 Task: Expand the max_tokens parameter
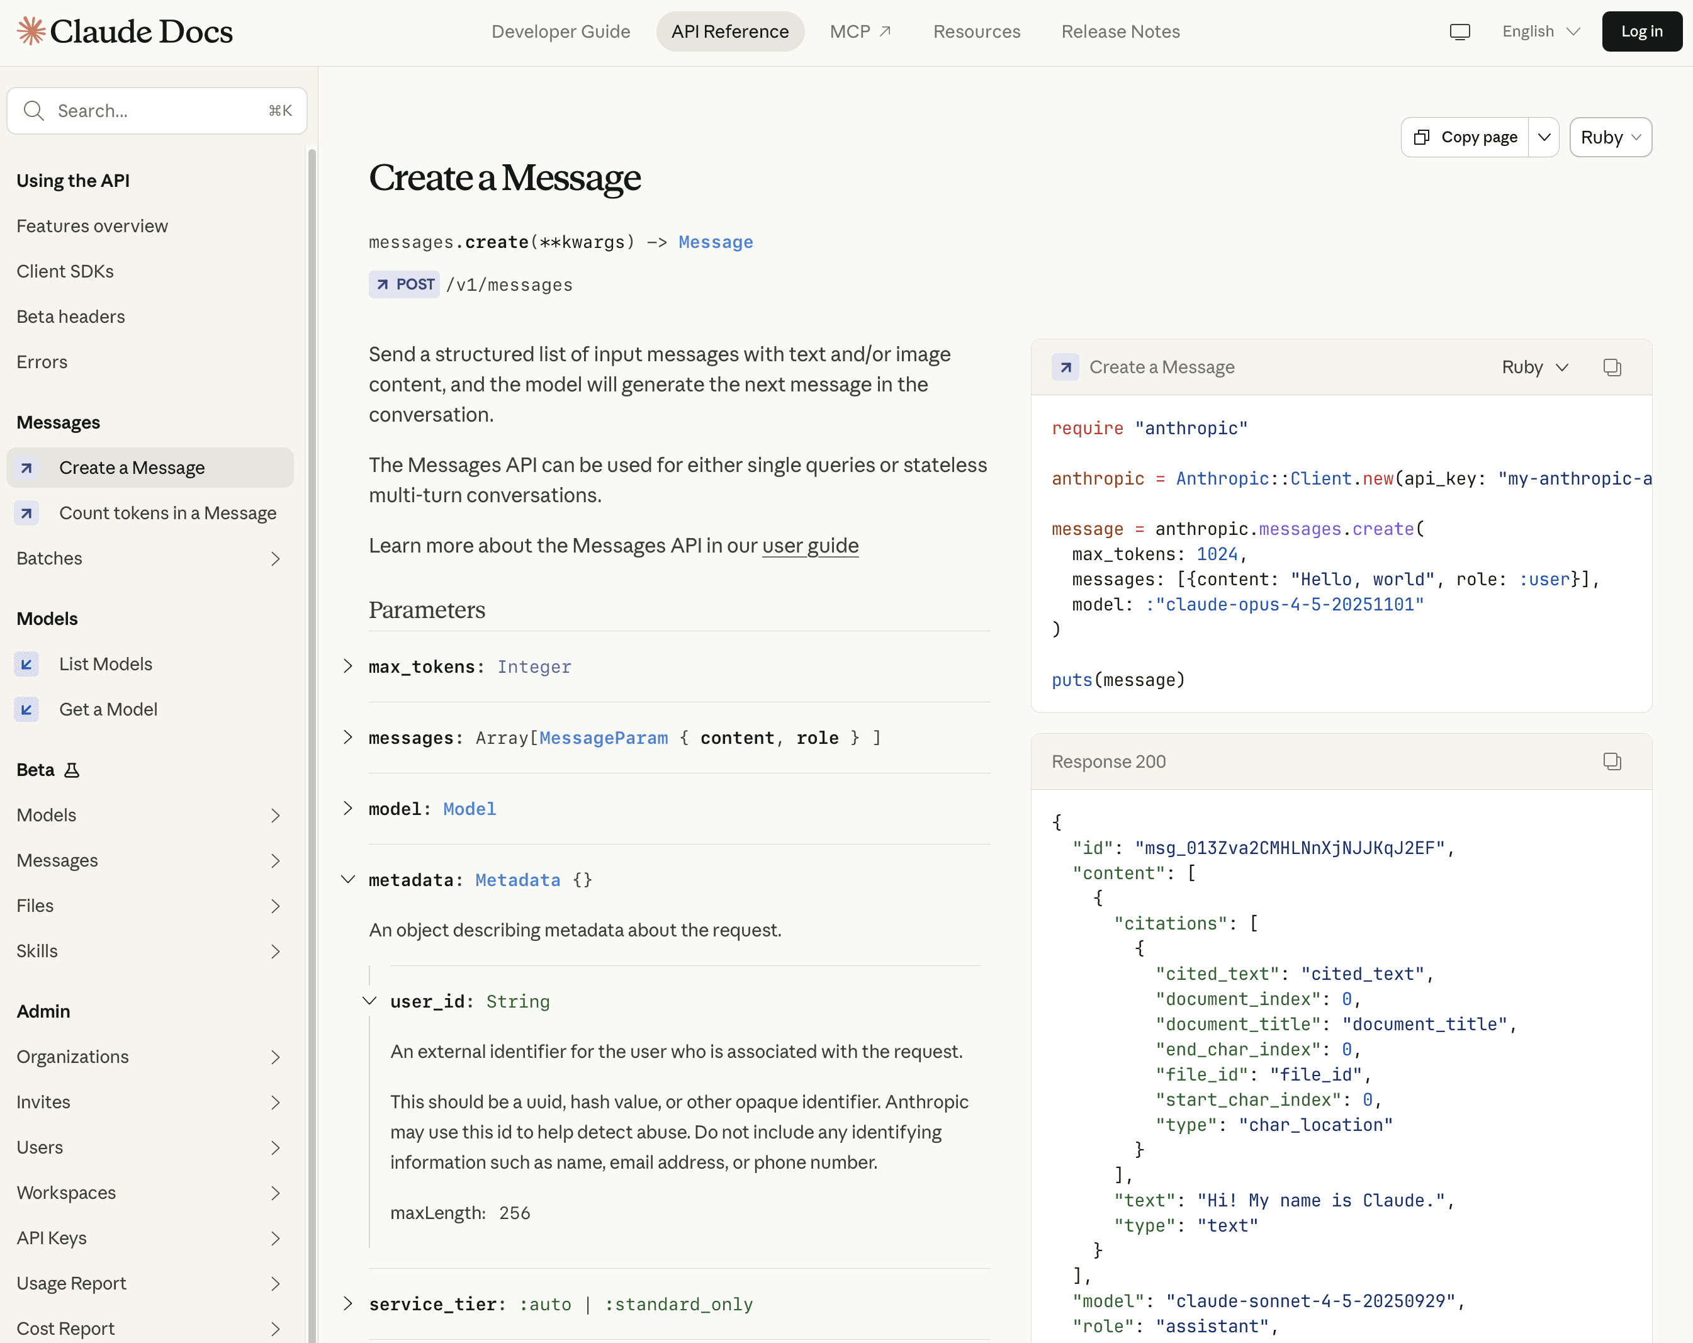pyautogui.click(x=348, y=667)
